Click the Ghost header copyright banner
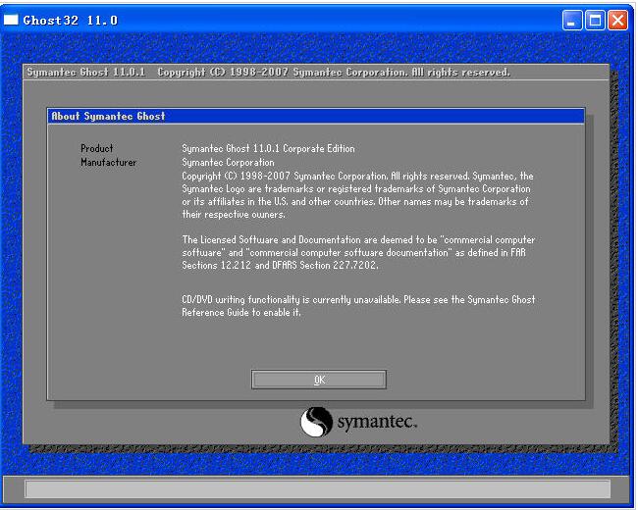638x510 pixels. (316, 72)
